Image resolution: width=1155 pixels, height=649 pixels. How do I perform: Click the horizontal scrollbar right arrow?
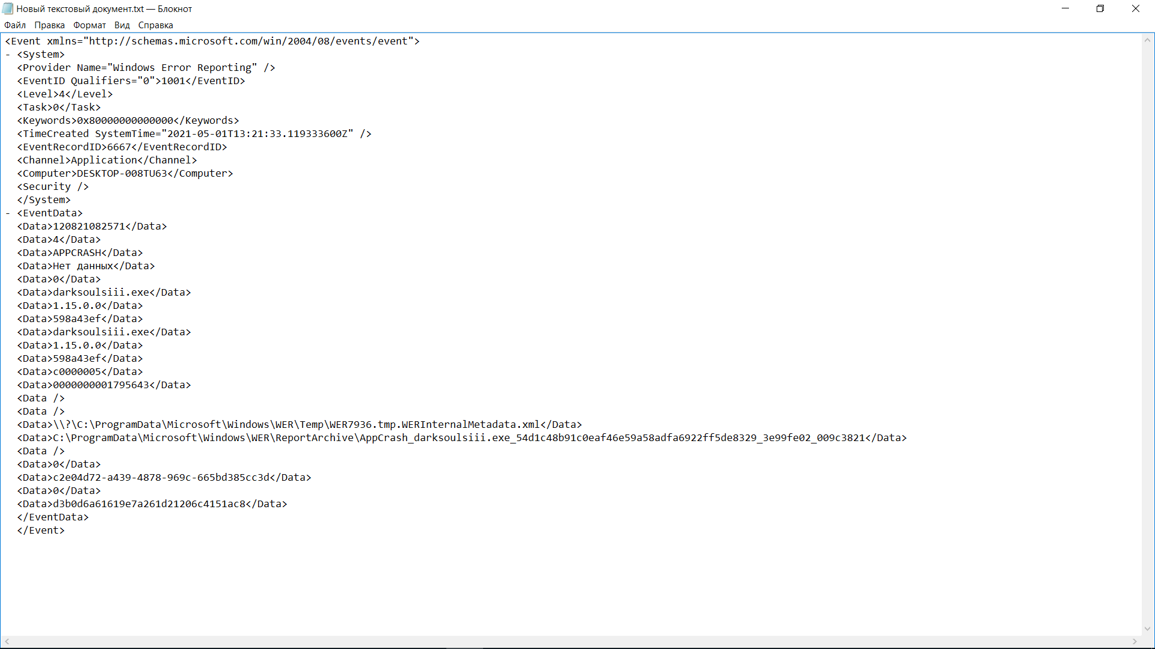click(1135, 641)
